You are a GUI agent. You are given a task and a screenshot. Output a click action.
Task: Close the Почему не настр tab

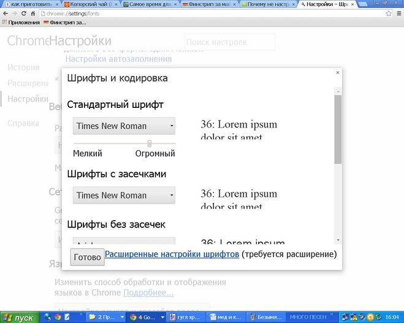tap(293, 4)
